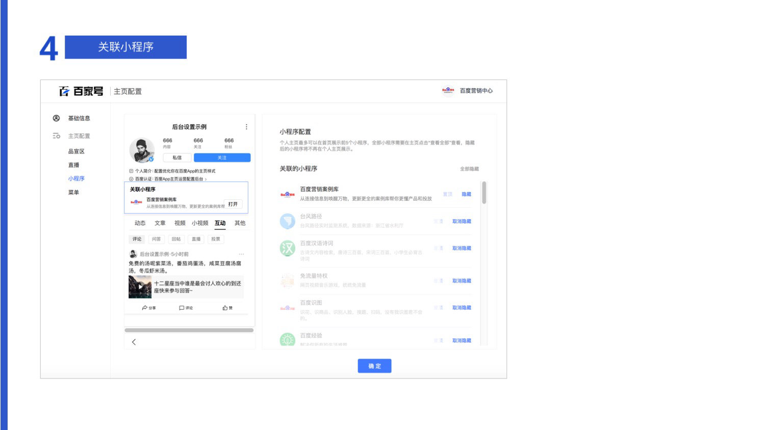Click the 私信 button
Viewport: 765px width, 430px height.
(177, 158)
